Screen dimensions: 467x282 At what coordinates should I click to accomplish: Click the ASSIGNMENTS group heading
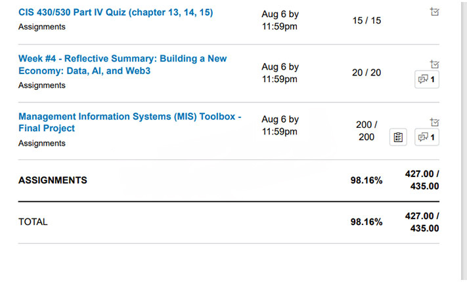click(53, 180)
